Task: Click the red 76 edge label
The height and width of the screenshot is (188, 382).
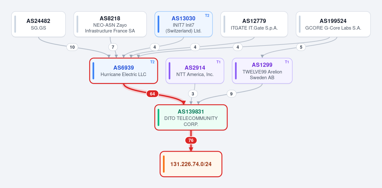Action: [x=191, y=140]
